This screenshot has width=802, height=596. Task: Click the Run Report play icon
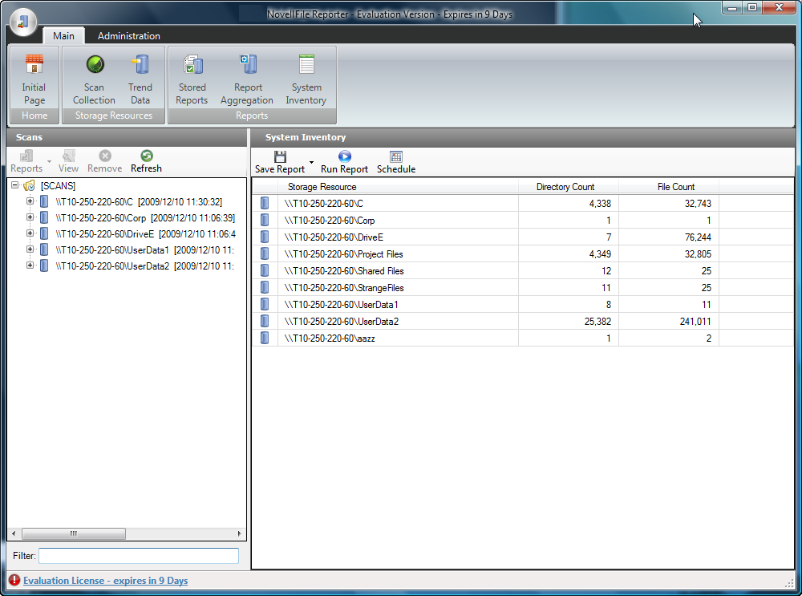coord(345,156)
